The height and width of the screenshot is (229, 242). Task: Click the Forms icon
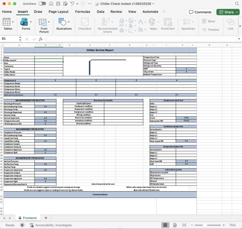coord(24,22)
